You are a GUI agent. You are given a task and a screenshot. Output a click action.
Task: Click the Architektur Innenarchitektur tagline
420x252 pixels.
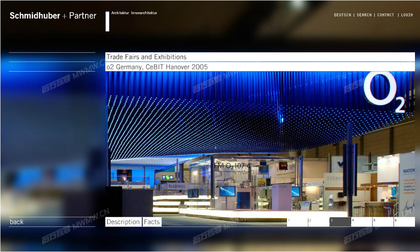(134, 13)
